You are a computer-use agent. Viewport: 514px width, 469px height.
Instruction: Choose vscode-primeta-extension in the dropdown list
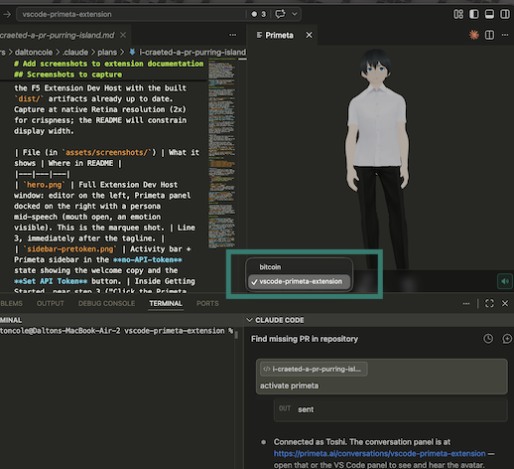[299, 281]
